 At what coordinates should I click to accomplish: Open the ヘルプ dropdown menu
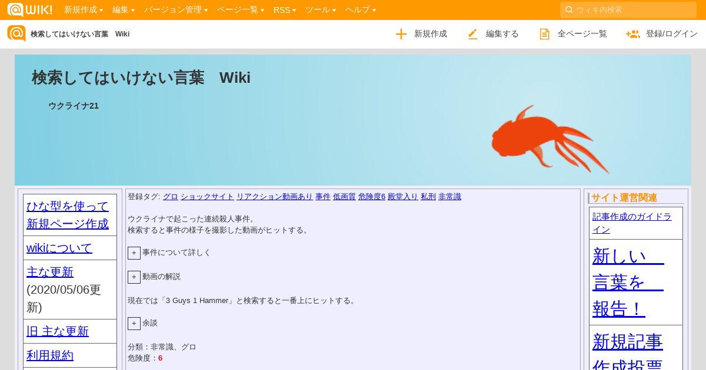(x=361, y=10)
